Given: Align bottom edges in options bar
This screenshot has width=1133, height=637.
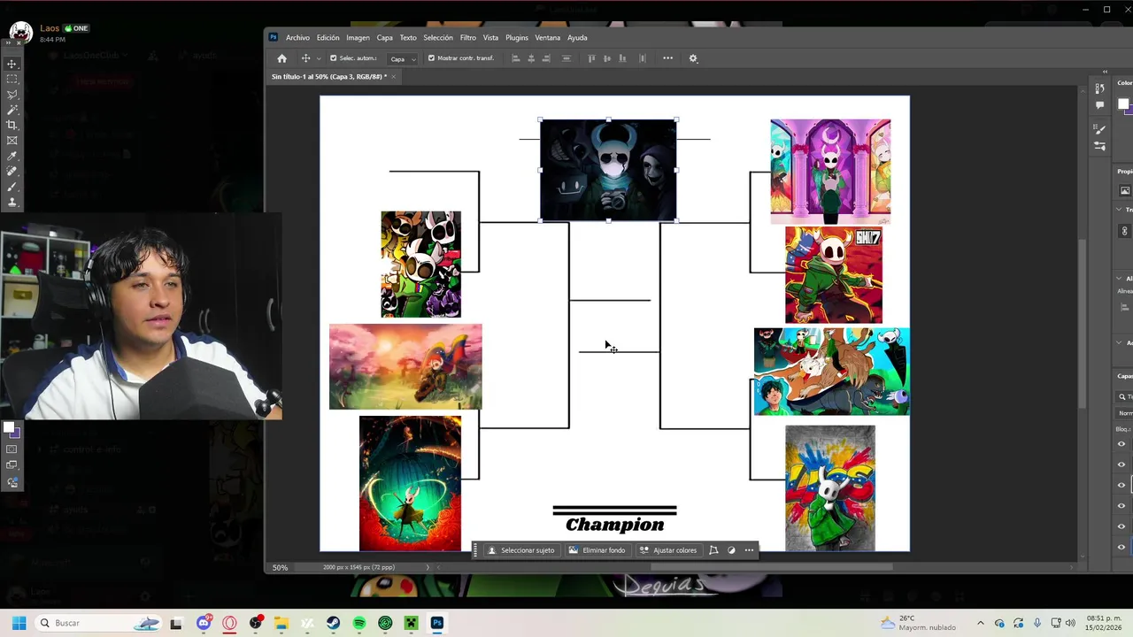Looking at the screenshot, I should click(x=622, y=58).
